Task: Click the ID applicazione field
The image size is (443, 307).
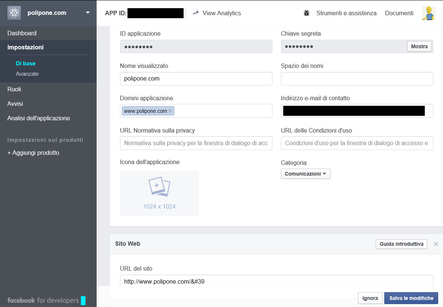Action: click(x=196, y=46)
